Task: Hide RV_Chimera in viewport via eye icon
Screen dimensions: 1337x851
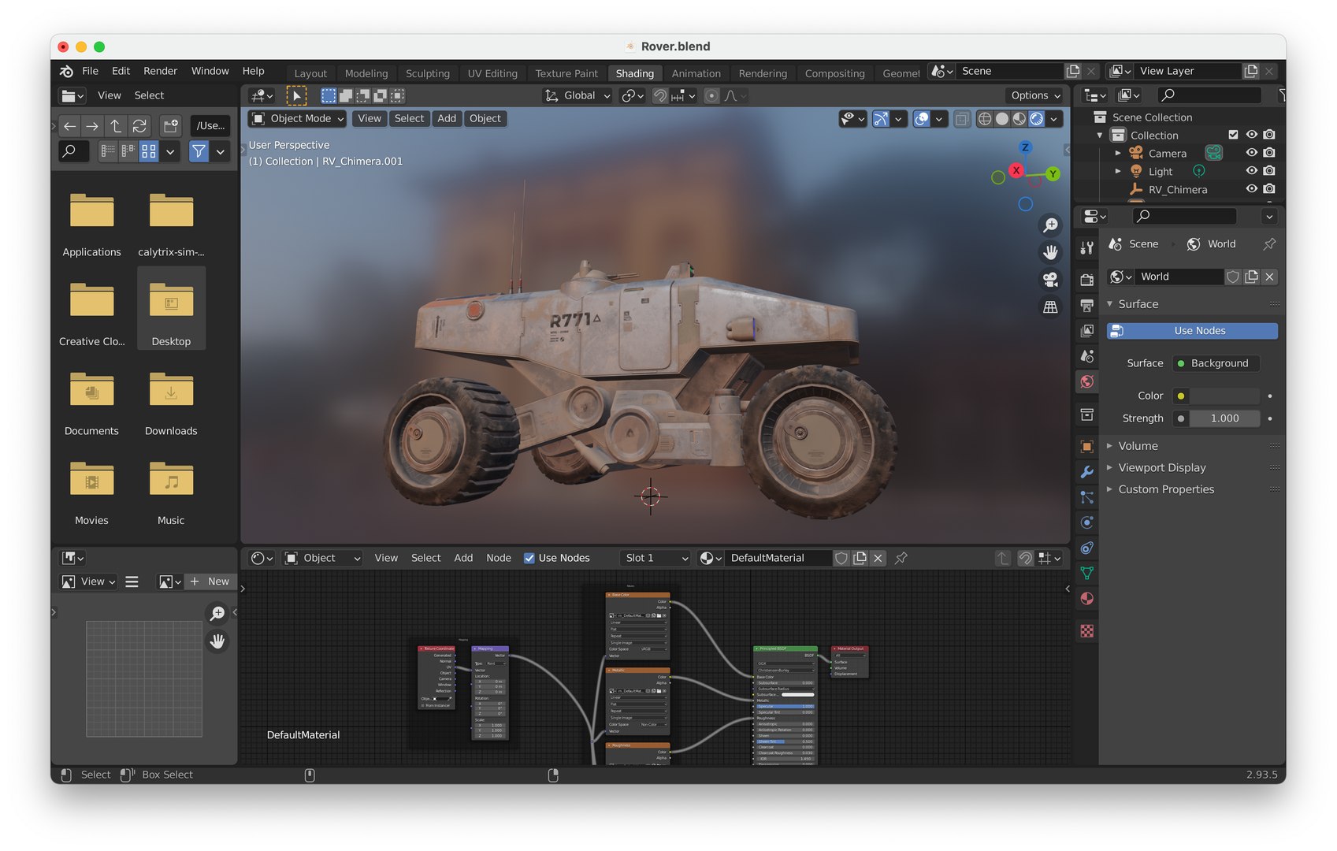Action: click(1251, 189)
